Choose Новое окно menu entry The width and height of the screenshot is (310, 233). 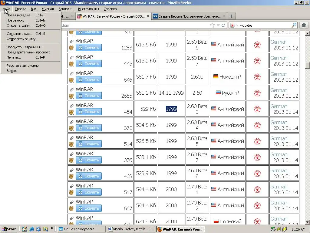[x=31, y=20]
